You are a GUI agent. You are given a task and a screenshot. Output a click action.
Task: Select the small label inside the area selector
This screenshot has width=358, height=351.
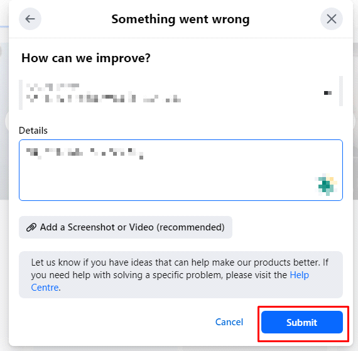click(53, 87)
